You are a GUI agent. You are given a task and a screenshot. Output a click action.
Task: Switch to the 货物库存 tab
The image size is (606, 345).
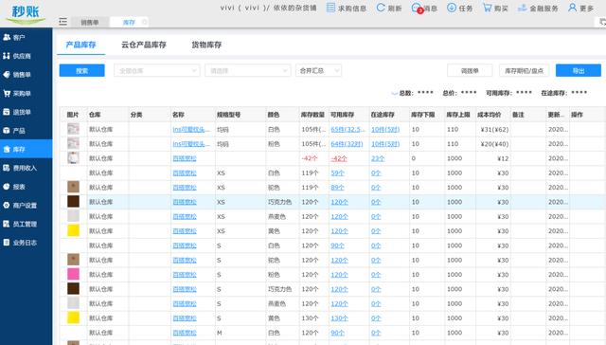click(x=206, y=45)
